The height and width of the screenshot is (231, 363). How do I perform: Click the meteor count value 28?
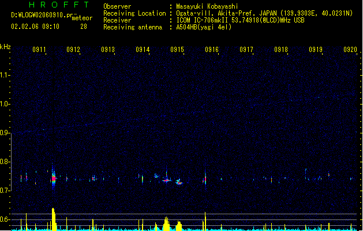(x=84, y=27)
